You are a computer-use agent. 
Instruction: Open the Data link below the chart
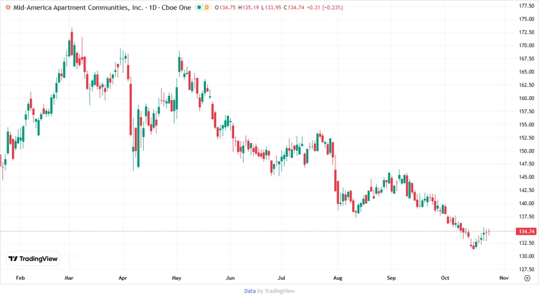tap(250, 291)
